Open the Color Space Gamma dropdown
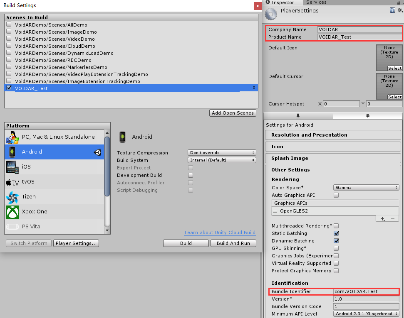 366,188
